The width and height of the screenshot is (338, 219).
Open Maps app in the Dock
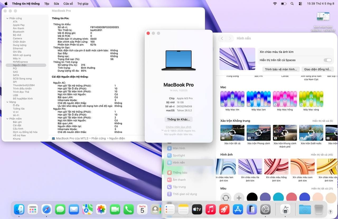point(87,210)
